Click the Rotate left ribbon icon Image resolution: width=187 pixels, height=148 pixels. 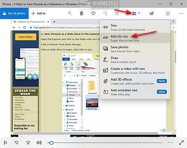coord(66,66)
